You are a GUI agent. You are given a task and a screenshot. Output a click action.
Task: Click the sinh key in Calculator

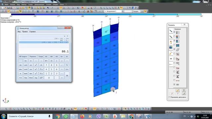click(26, 65)
